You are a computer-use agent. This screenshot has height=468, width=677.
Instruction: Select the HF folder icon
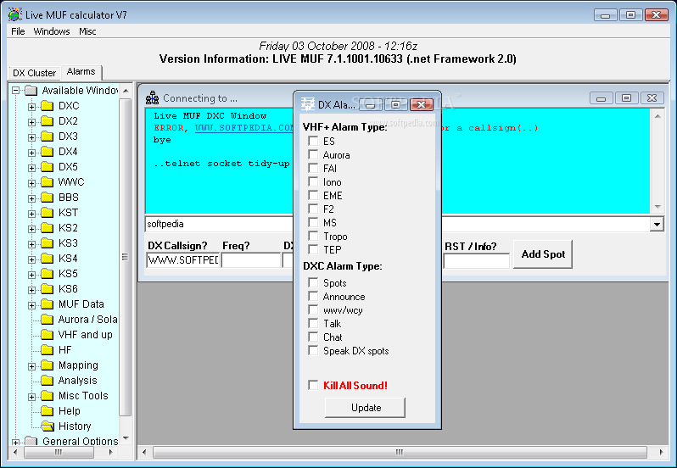47,350
